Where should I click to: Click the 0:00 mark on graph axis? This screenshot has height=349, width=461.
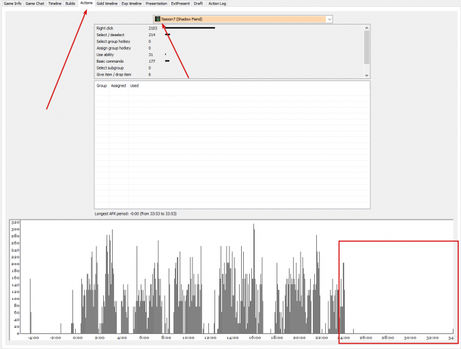[x=78, y=338]
